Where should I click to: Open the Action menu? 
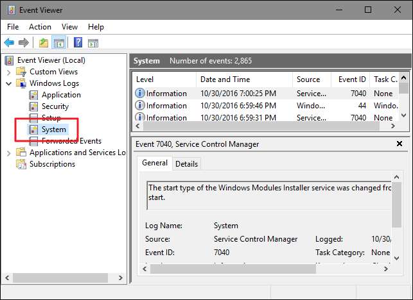[x=40, y=27]
